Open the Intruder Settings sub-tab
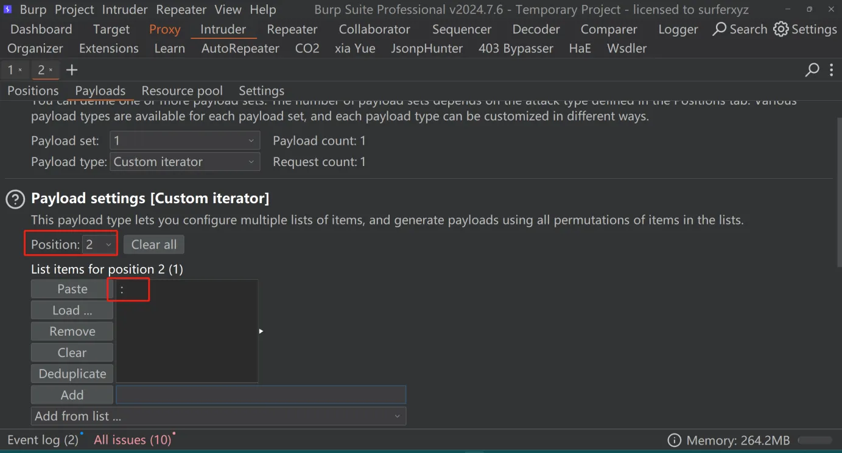The width and height of the screenshot is (842, 453). (262, 91)
